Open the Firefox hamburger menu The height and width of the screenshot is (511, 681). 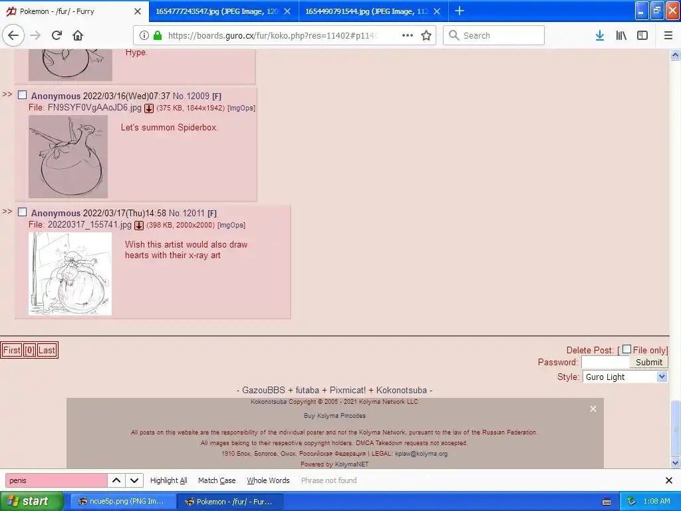(668, 35)
